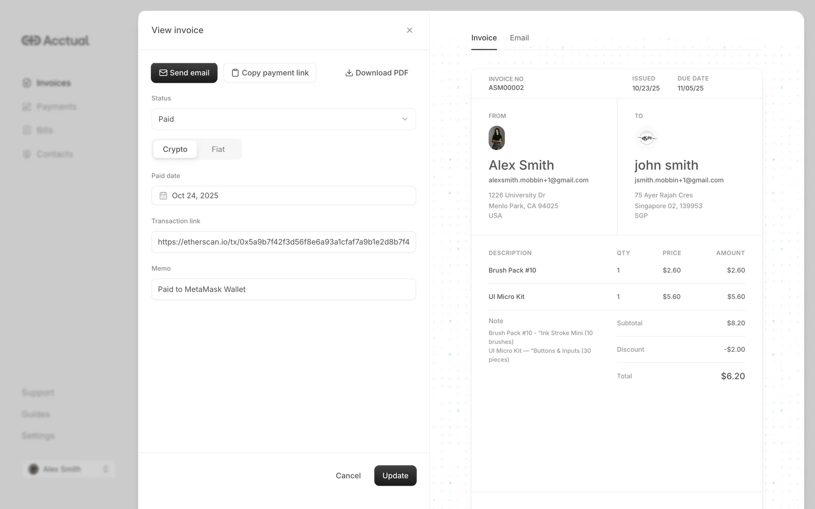Select the Crypto payment type toggle

tap(175, 149)
